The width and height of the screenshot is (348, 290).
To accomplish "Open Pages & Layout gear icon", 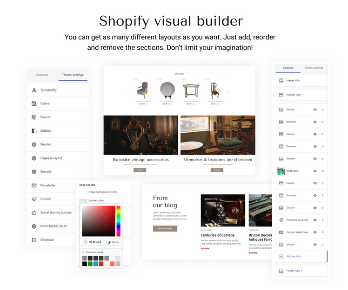I will click(34, 158).
